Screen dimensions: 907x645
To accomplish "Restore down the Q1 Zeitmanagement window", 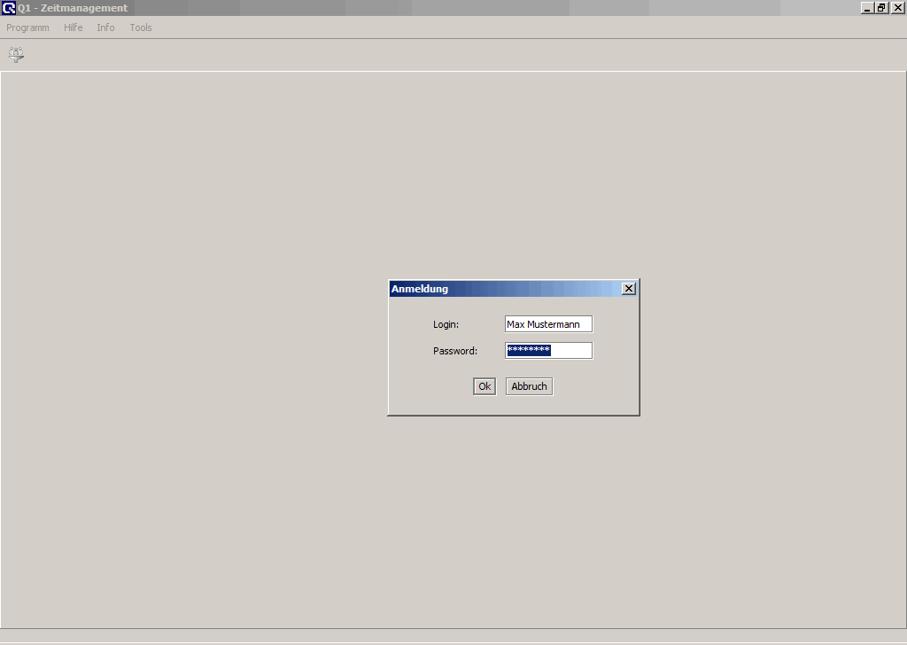I will pyautogui.click(x=881, y=8).
